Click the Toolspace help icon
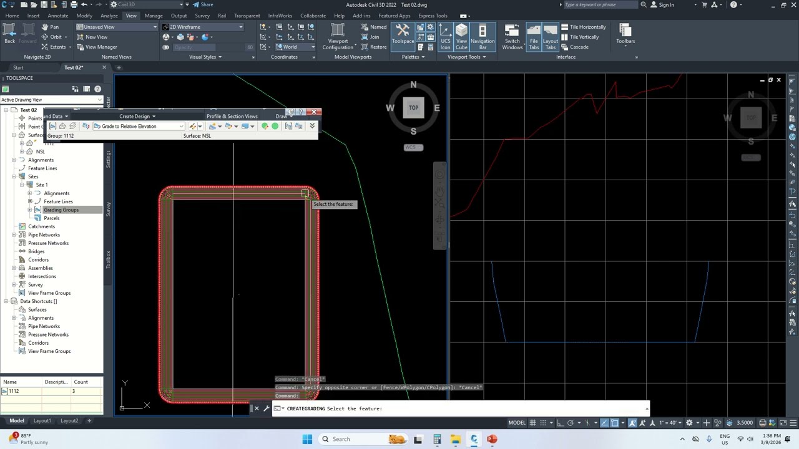 (97, 89)
